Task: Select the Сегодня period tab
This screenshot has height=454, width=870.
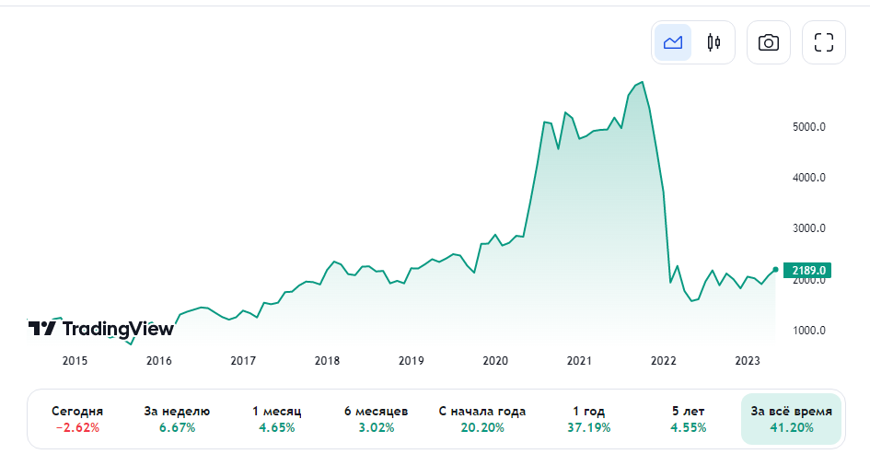Action: pyautogui.click(x=77, y=419)
